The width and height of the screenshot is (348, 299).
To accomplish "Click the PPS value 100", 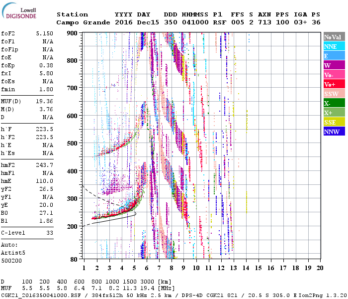I will [x=282, y=22].
